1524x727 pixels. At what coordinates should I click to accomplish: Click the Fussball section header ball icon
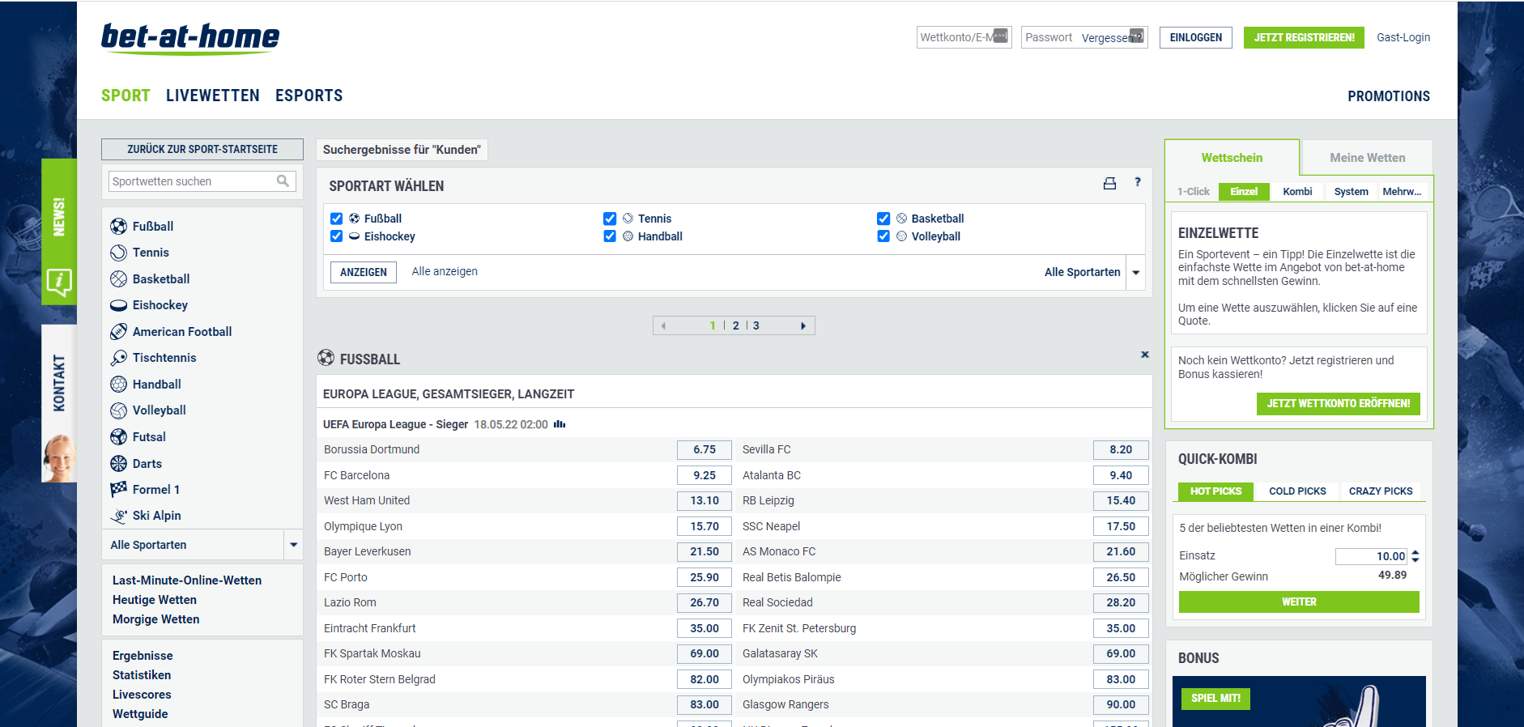click(326, 357)
